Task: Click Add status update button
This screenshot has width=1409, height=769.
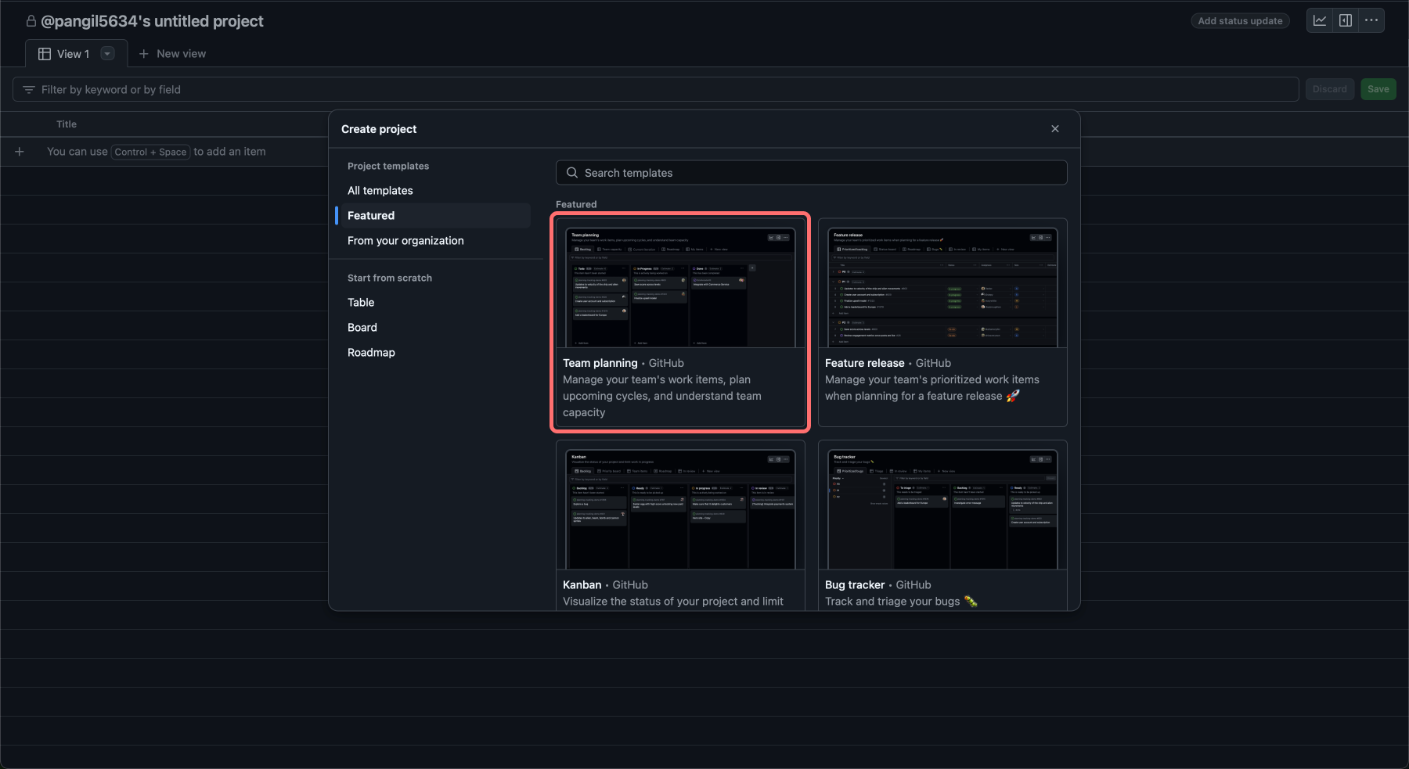Action: coord(1240,21)
